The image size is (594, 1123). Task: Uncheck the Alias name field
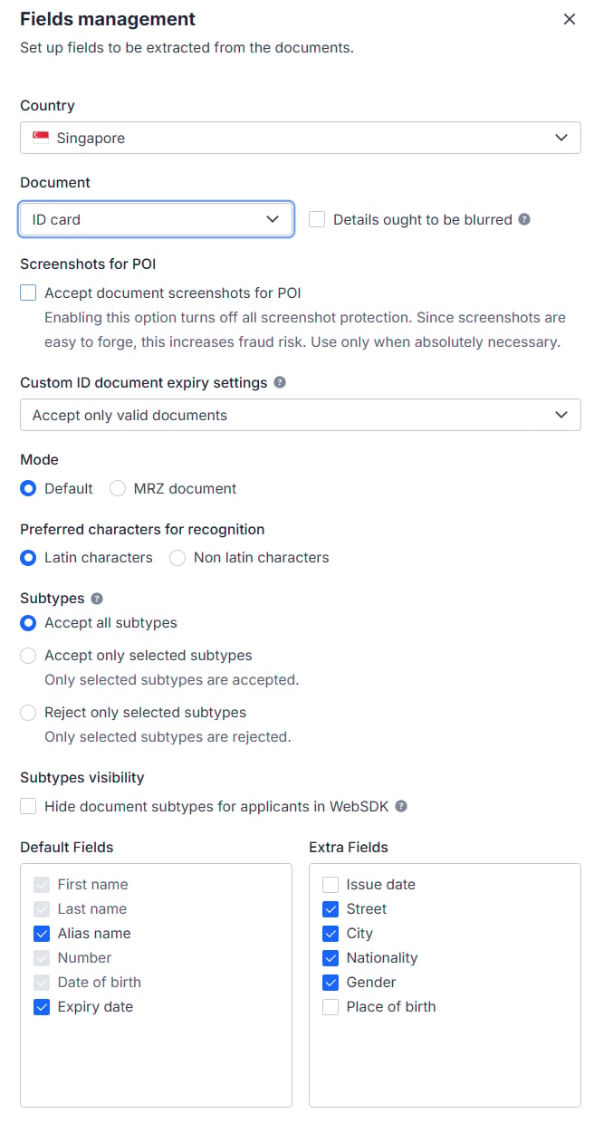tap(42, 933)
